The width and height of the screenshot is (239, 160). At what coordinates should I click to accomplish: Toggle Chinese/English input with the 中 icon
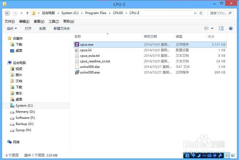(193, 155)
